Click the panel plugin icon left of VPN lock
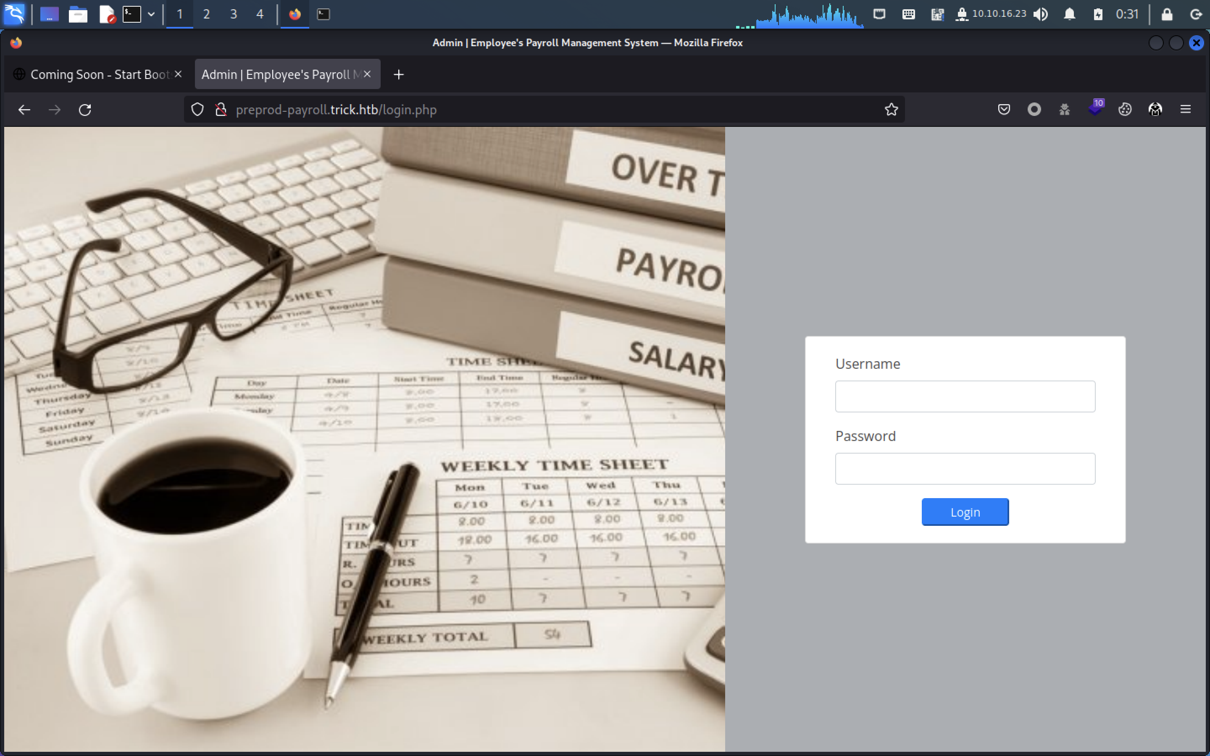The width and height of the screenshot is (1210, 756). click(937, 14)
